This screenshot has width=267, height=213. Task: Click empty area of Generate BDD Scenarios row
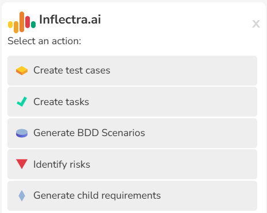(x=201, y=133)
